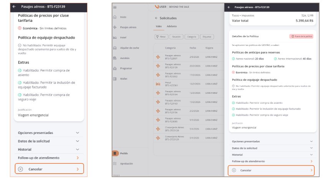Screen dimensions: 327x184
Task: Open Alquiler de coche in the sidebar
Action: [115, 48]
